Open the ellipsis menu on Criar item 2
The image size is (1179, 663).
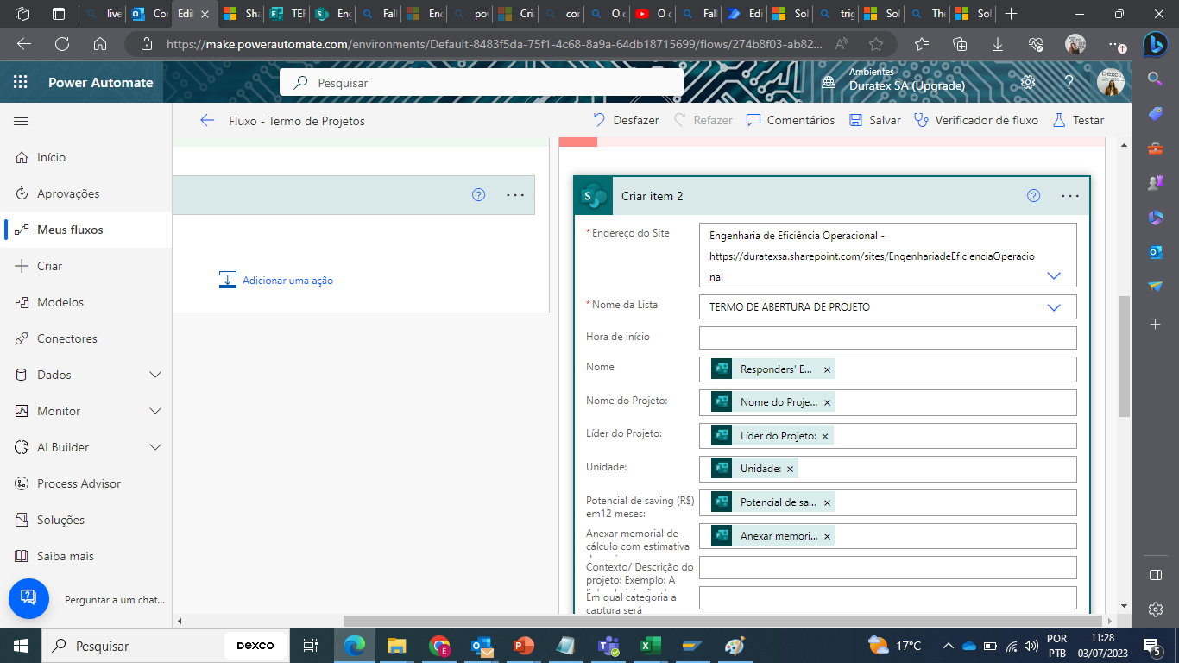[1070, 195]
